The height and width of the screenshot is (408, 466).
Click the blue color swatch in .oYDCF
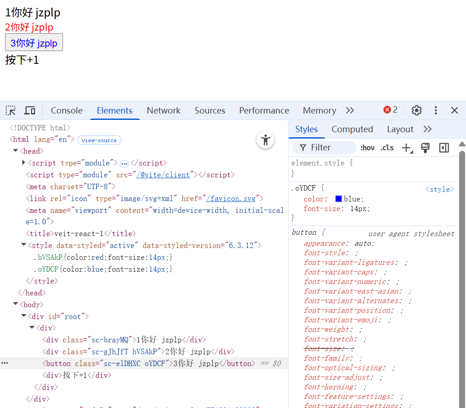[x=339, y=199]
